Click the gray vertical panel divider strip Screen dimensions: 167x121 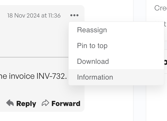coord(140,60)
